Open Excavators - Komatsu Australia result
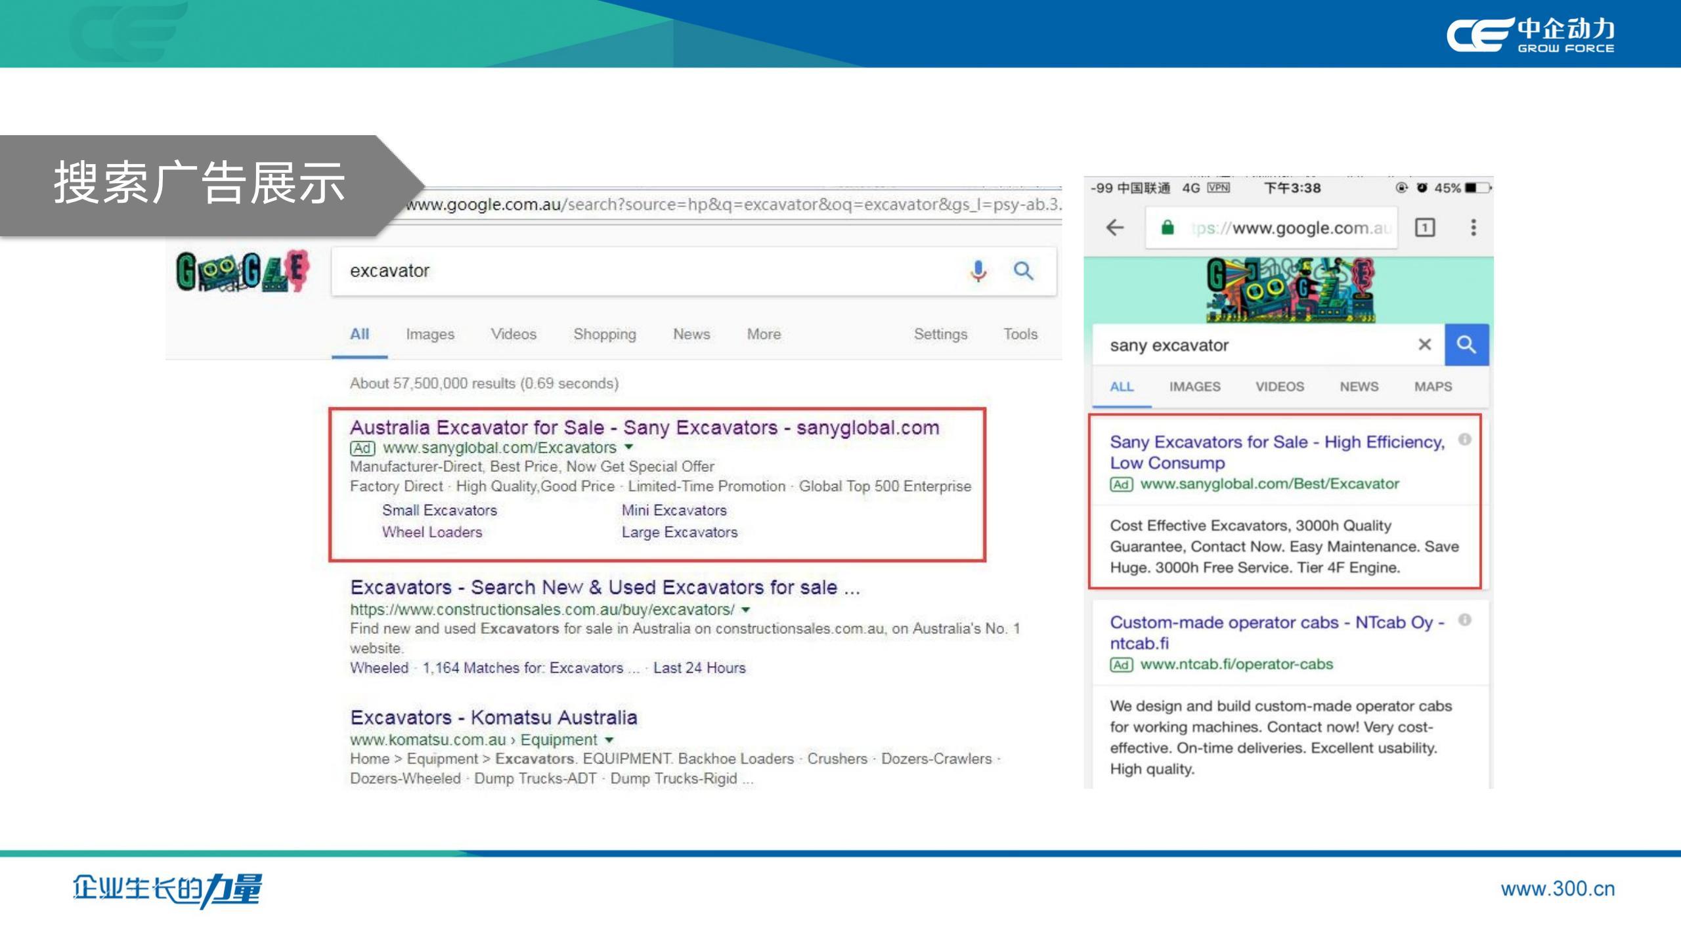Image resolution: width=1681 pixels, height=945 pixels. (x=493, y=717)
